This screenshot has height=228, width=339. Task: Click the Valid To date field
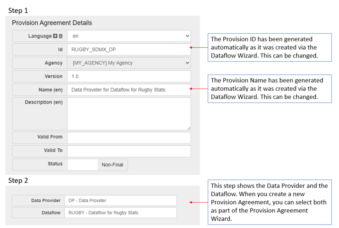coord(129,151)
